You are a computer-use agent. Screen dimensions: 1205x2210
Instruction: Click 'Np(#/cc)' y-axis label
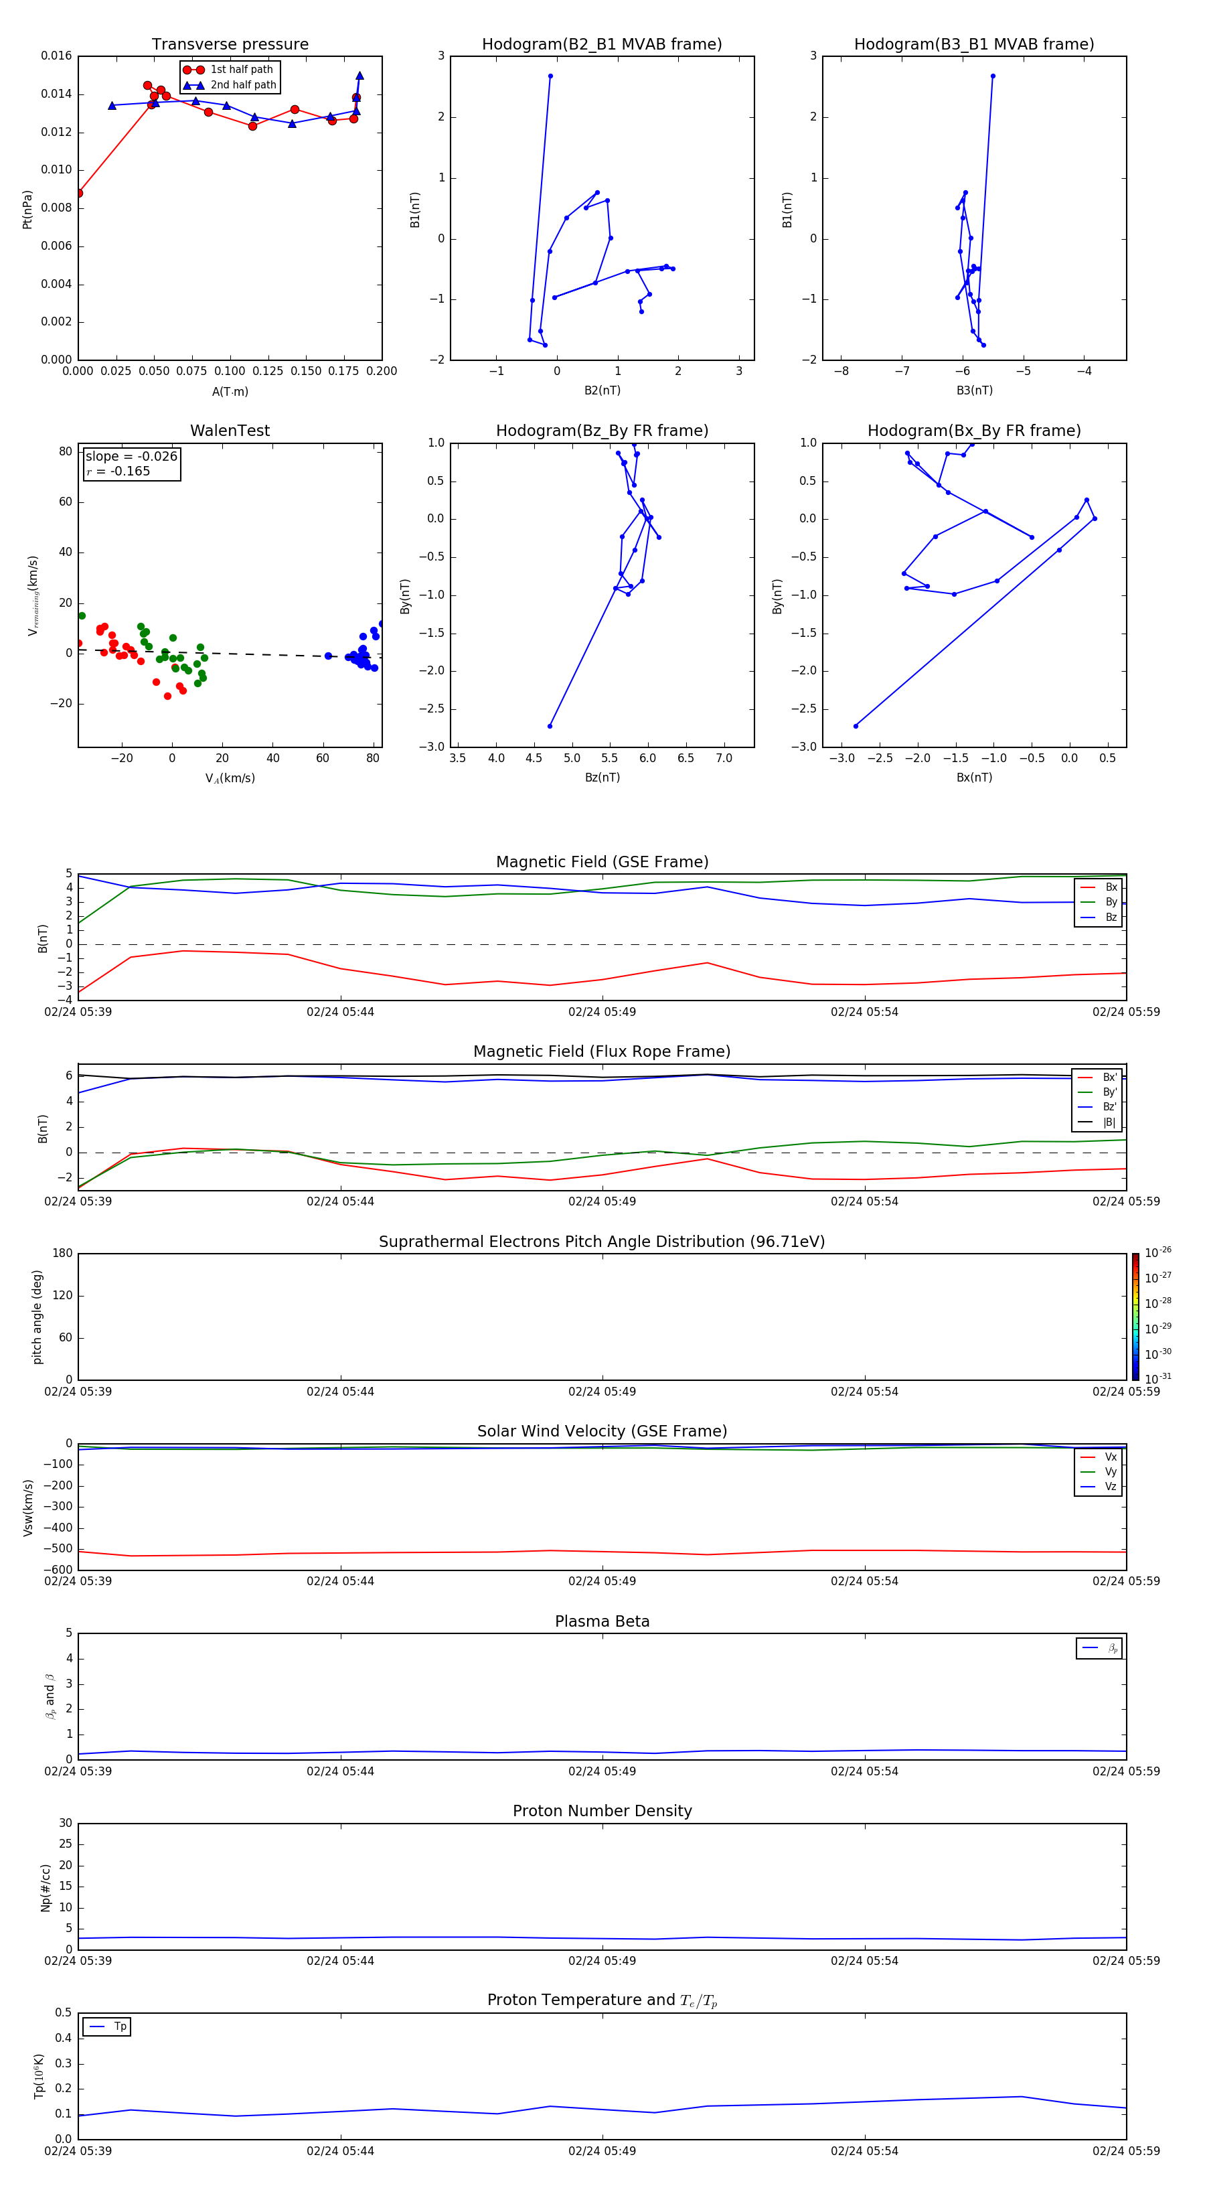click(46, 1887)
